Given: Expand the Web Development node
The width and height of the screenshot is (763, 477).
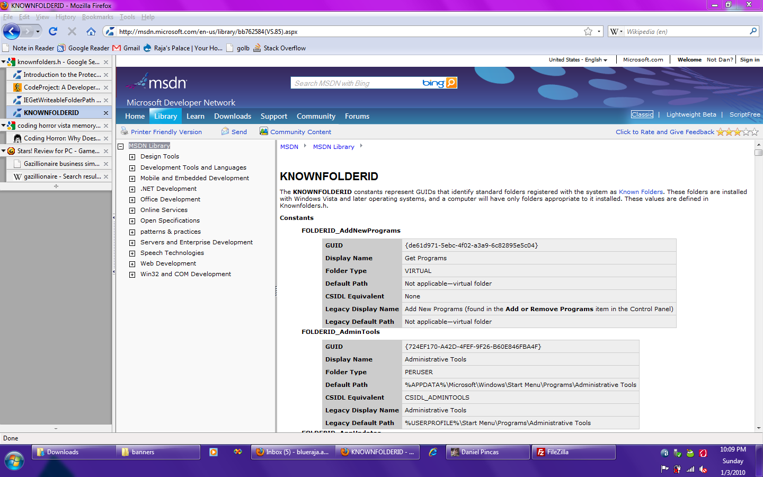Looking at the screenshot, I should click(132, 264).
